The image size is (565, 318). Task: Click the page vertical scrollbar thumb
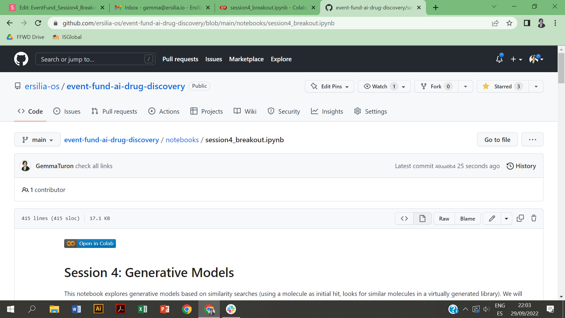pos(561,68)
